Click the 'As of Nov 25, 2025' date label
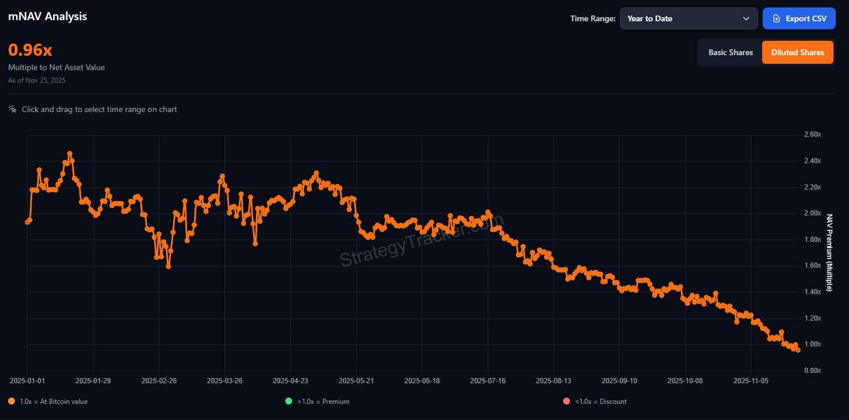The height and width of the screenshot is (420, 849). [36, 80]
